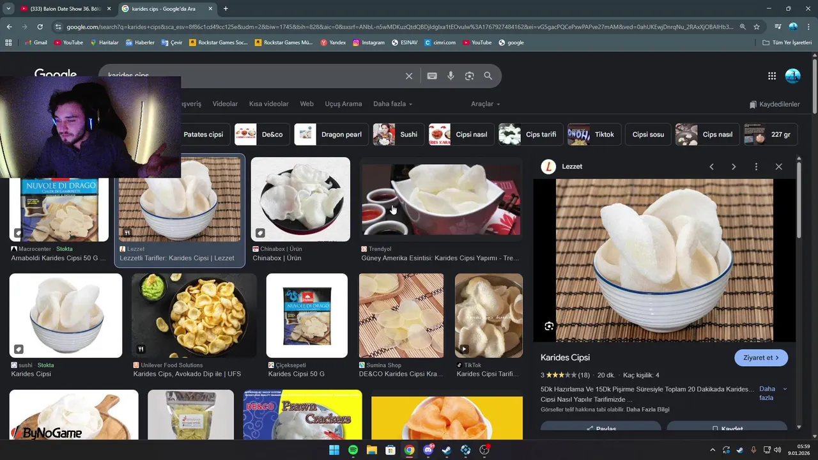Click the Karides Cipsi preview title
The image size is (818, 460).
(565, 358)
